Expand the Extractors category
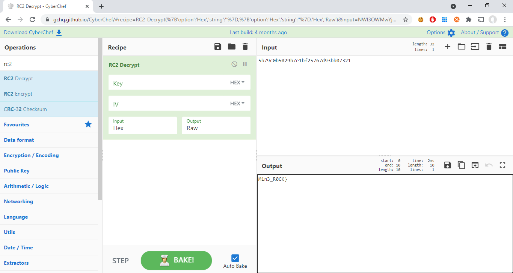Screen dimensions: 513x273 pyautogui.click(x=49, y=263)
